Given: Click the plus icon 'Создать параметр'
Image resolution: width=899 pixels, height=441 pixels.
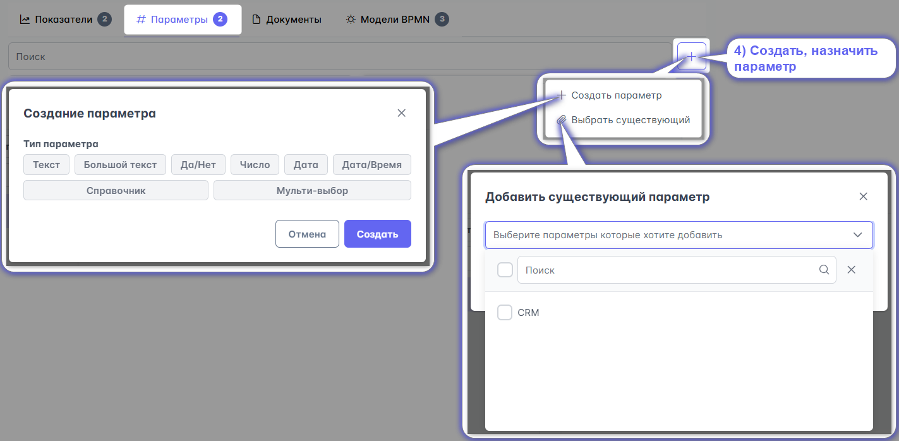Looking at the screenshot, I should click(561, 95).
